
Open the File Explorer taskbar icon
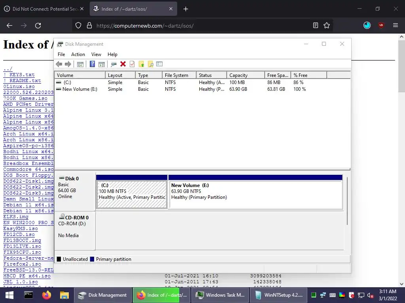[x=64, y=295]
